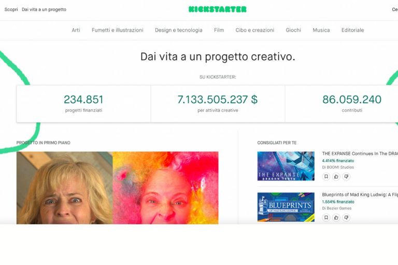Like the Blueprints of Mad King Ludwig project
Viewport: 398px width, 265px height.
(x=336, y=217)
